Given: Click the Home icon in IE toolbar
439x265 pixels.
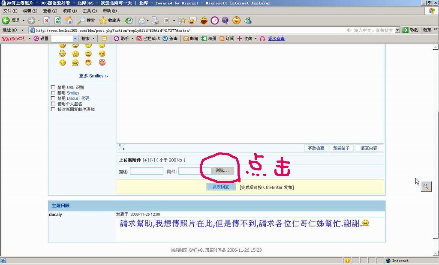Looking at the screenshot, I should 68,21.
